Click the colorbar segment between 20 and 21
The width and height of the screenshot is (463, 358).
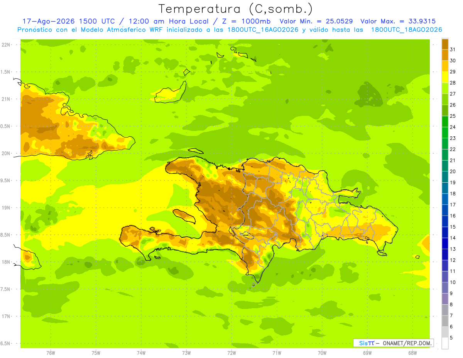[445, 166]
